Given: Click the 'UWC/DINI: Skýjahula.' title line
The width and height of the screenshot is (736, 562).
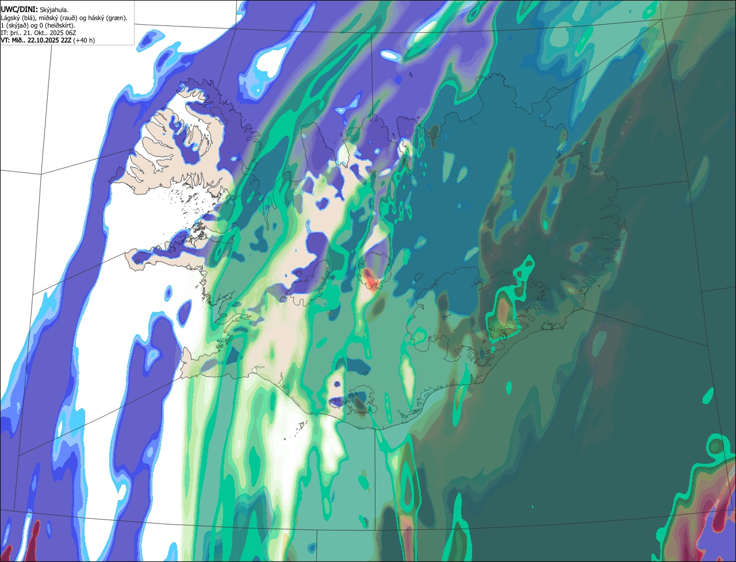Looking at the screenshot, I should [34, 10].
